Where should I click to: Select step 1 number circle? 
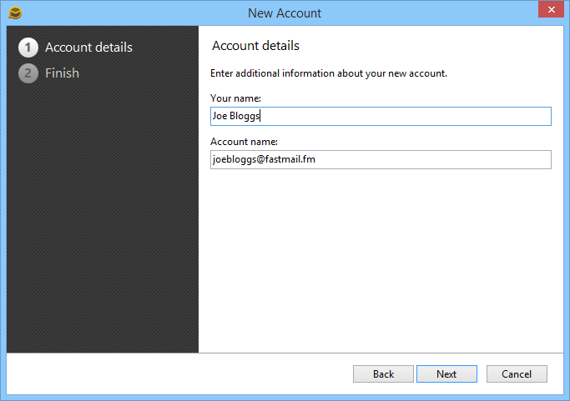28,48
